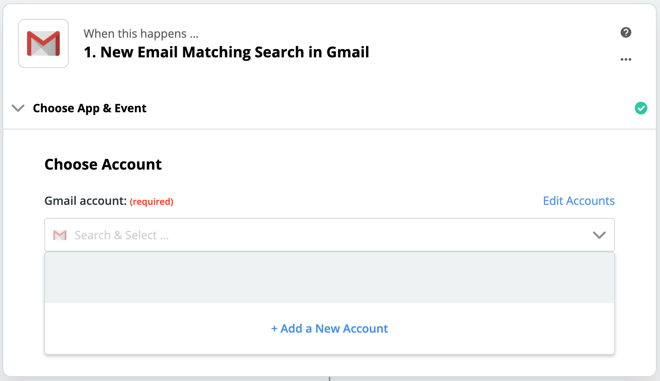Open the Edit Accounts link
Image resolution: width=660 pixels, height=381 pixels.
(x=578, y=201)
